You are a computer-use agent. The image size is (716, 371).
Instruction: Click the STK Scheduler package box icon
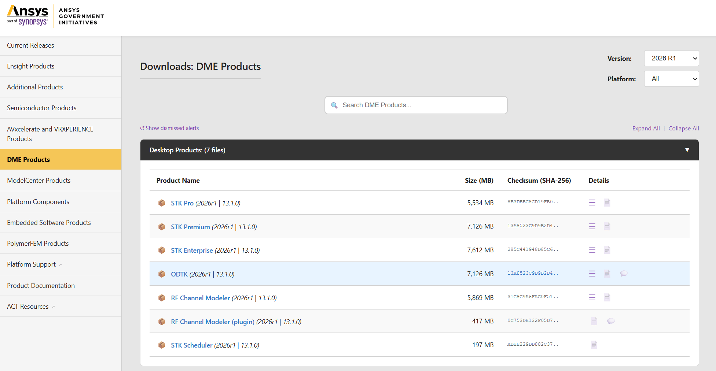(x=162, y=345)
